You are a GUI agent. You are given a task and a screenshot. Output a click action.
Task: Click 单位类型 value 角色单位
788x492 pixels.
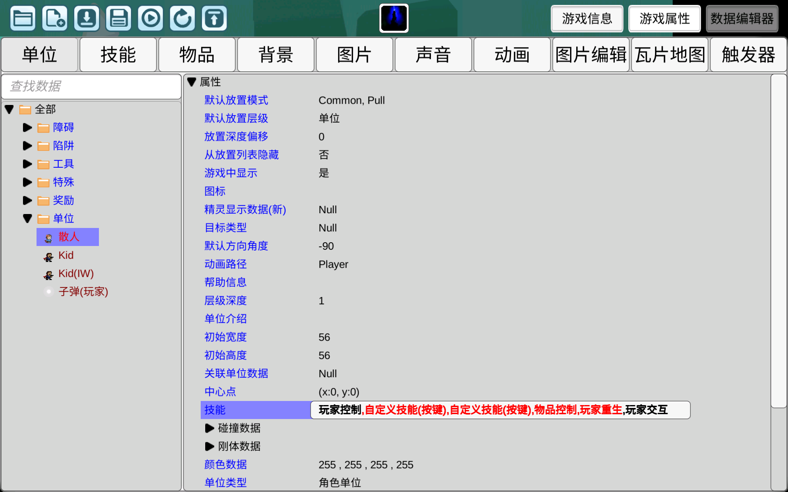pyautogui.click(x=340, y=483)
